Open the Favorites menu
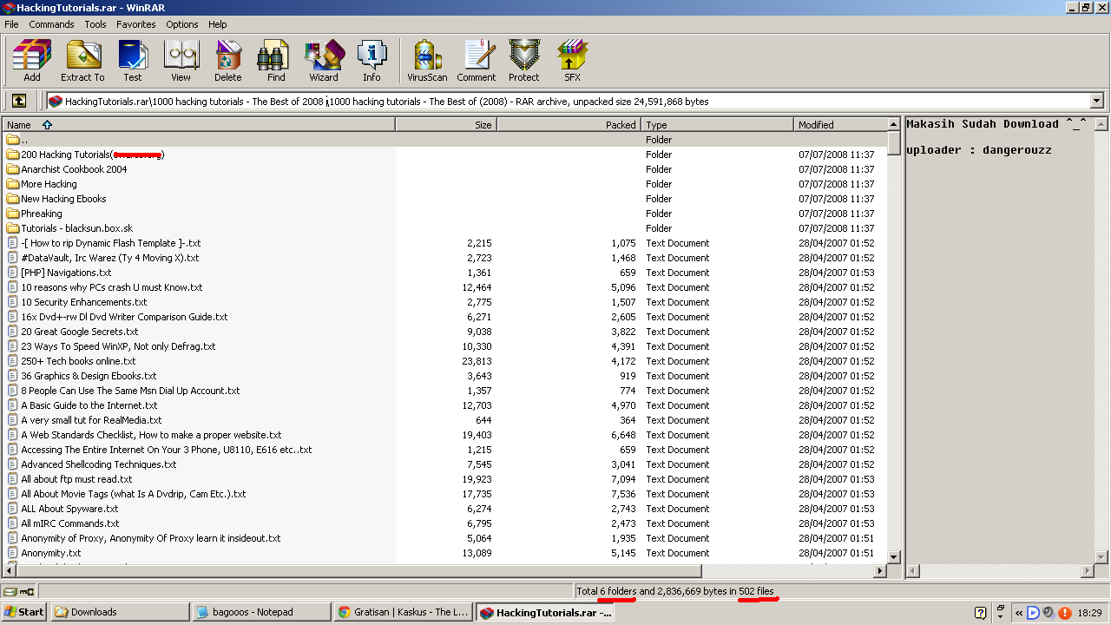This screenshot has width=1111, height=625. click(136, 24)
